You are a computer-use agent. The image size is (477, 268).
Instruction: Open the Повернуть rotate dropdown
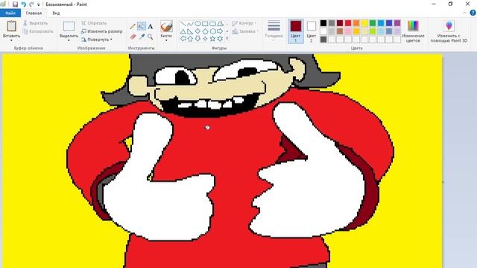pyautogui.click(x=97, y=39)
